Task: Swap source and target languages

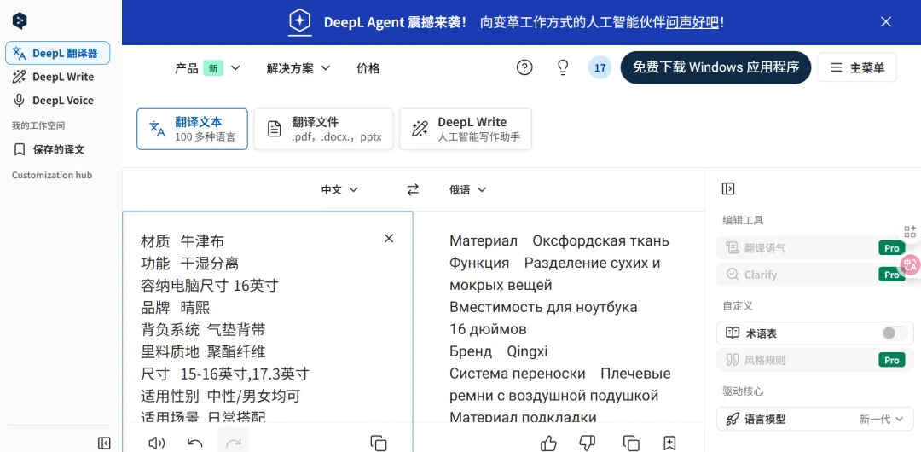Action: pyautogui.click(x=414, y=189)
